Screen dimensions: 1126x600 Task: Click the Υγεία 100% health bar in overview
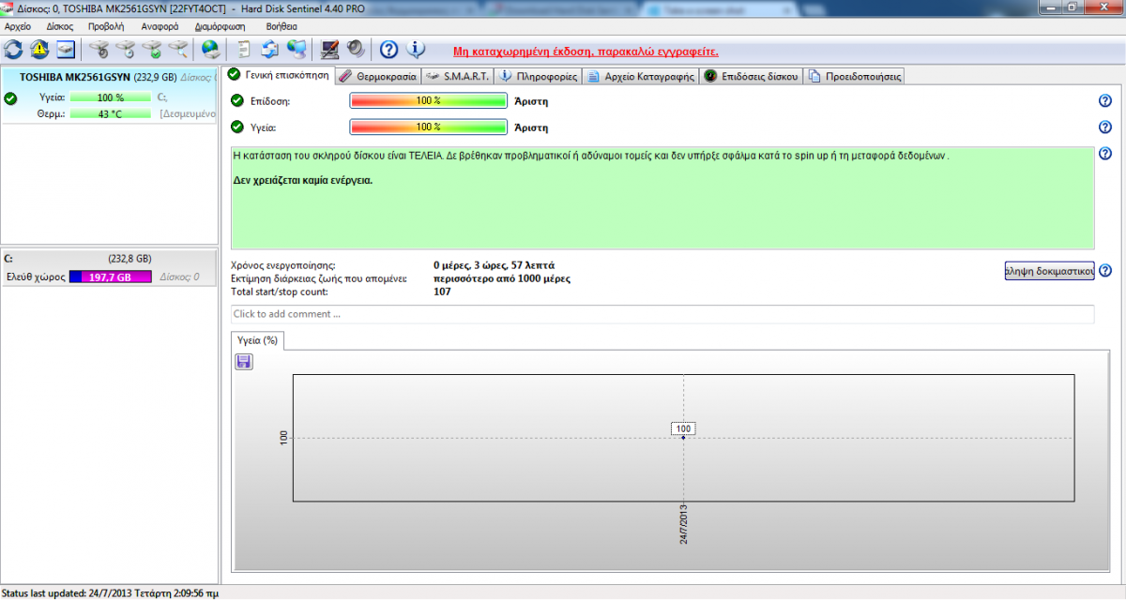429,127
